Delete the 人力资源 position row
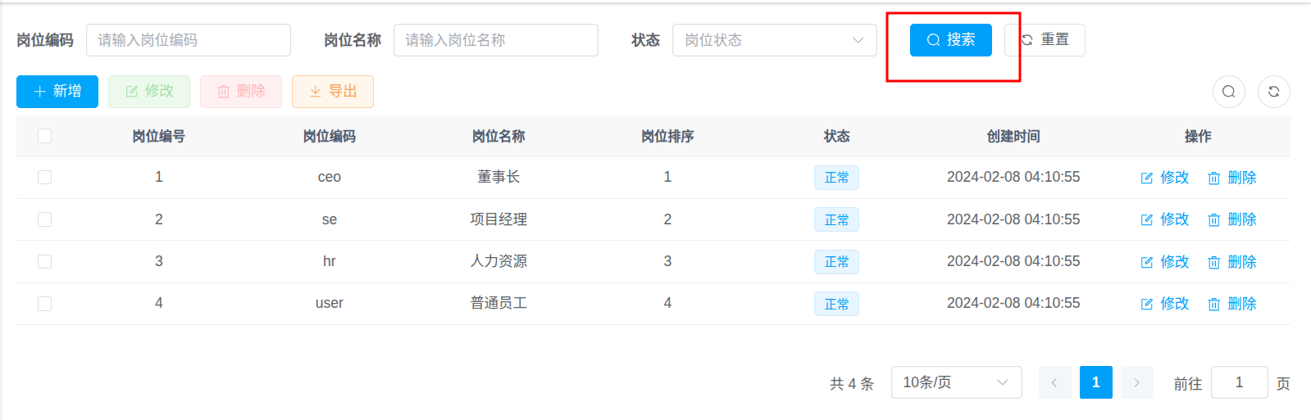The height and width of the screenshot is (420, 1311). tap(1231, 262)
